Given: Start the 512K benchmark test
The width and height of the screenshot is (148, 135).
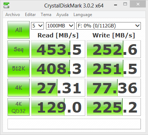Looking at the screenshot, I should pos(19,68).
